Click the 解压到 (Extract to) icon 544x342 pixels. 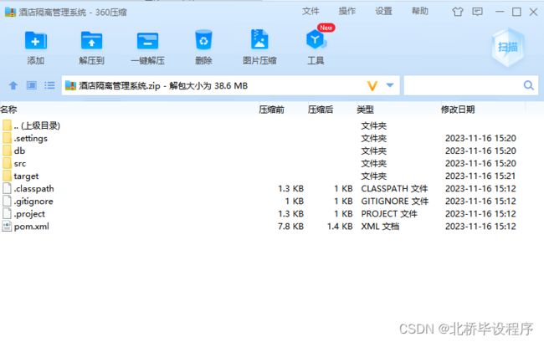(x=91, y=41)
